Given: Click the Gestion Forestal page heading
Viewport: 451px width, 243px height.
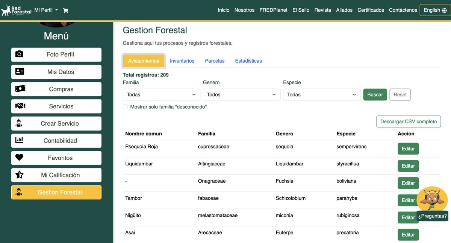Looking at the screenshot, I should (155, 30).
